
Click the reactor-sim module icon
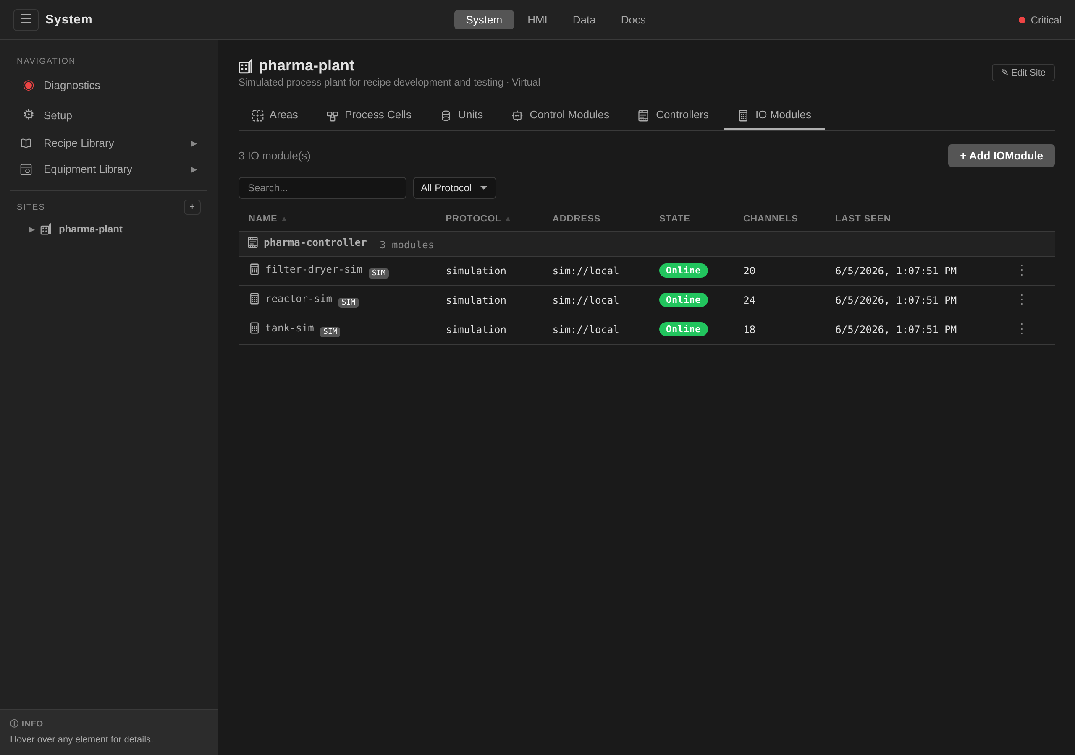pyautogui.click(x=254, y=299)
